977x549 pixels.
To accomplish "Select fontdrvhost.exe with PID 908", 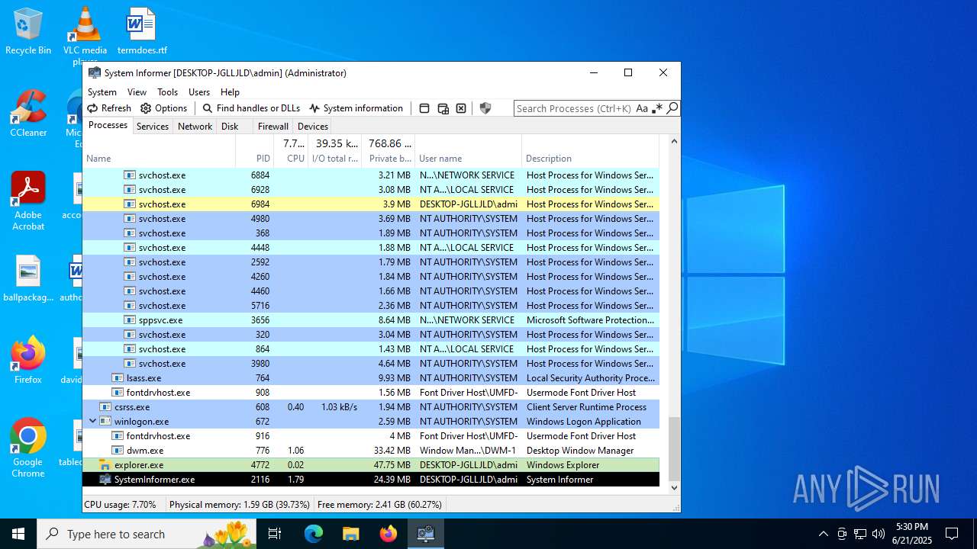I will [x=371, y=393].
